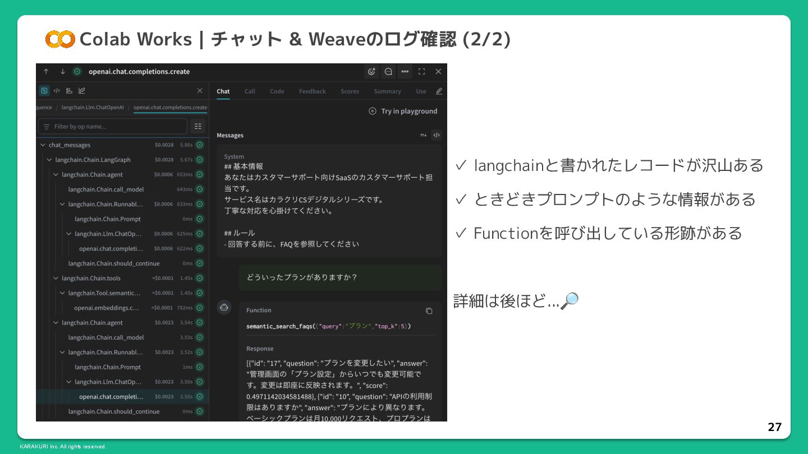Screen dimensions: 808x454
Task: Click the fullscreen expand icon
Action: pyautogui.click(x=421, y=72)
